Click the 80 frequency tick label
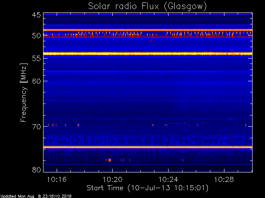The height and width of the screenshot is (198, 265). (x=36, y=170)
